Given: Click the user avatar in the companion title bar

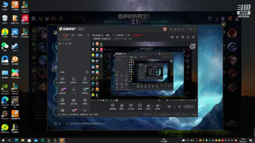Looking at the screenshot, I should click(165, 29).
